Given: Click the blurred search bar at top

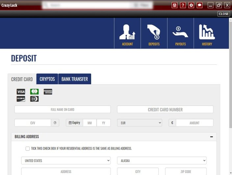Looking at the screenshot, I should 97,5.
